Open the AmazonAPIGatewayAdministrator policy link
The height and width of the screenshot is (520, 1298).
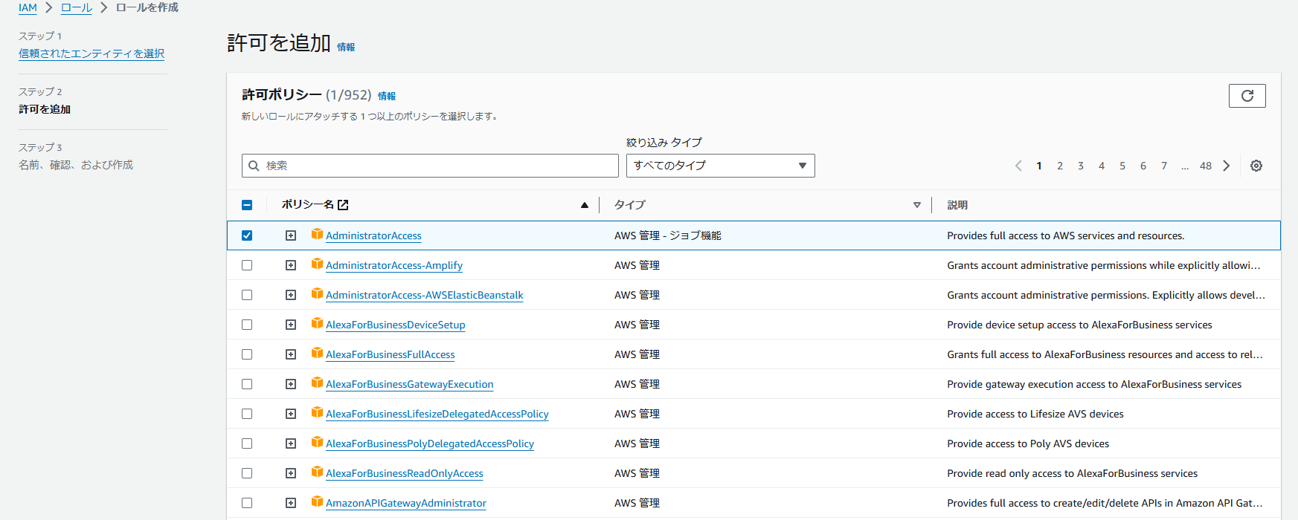[x=406, y=503]
